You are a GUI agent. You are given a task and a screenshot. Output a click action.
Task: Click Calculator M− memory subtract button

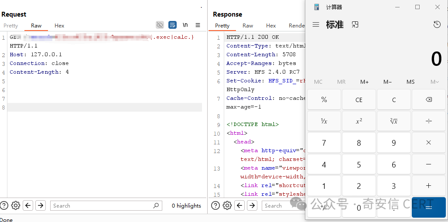coord(387,82)
